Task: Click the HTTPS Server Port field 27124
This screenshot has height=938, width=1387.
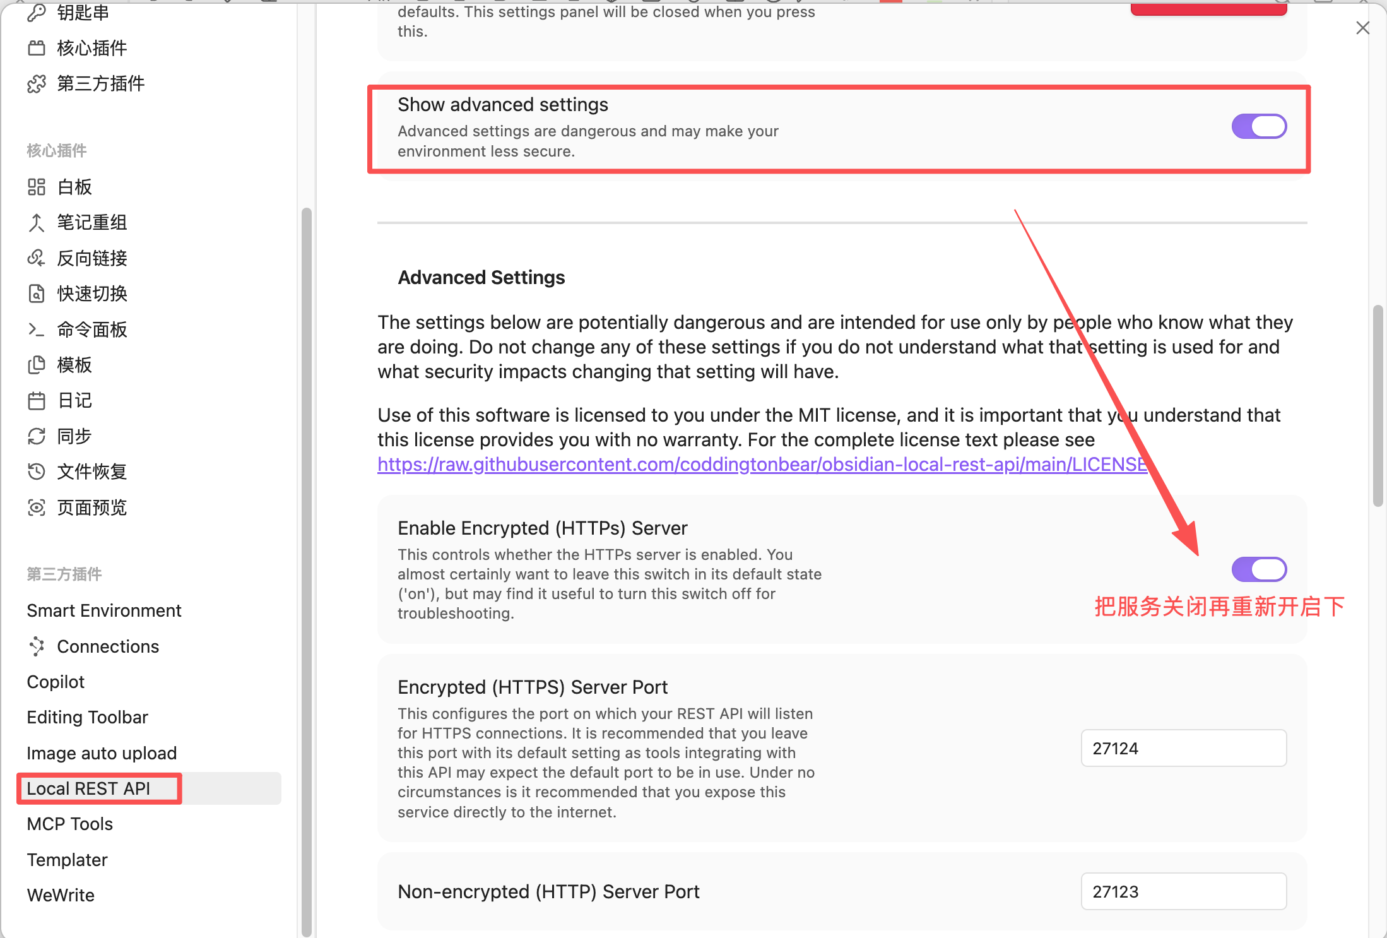Action: tap(1184, 748)
